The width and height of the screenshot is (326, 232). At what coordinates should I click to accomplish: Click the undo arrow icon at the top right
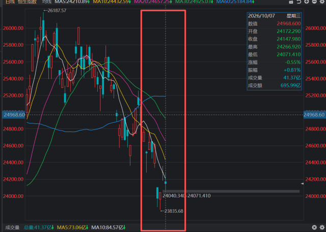click(x=299, y=2)
